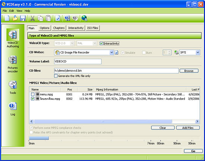The width and height of the screenshot is (205, 161).
Task: Switch to the Main tab
Action: [x=32, y=28]
